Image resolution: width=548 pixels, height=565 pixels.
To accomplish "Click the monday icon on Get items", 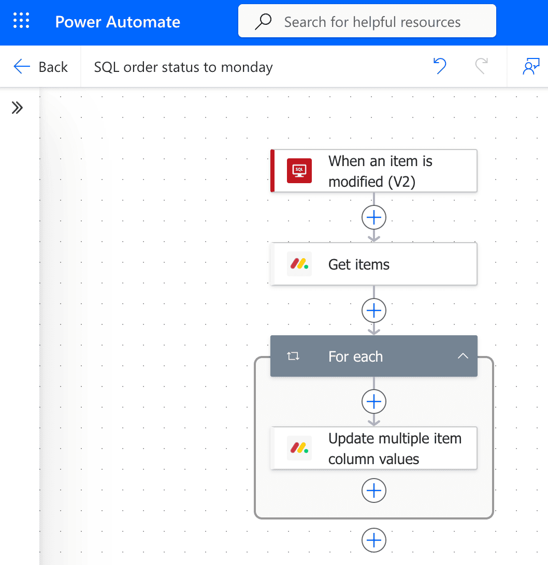I will click(299, 264).
